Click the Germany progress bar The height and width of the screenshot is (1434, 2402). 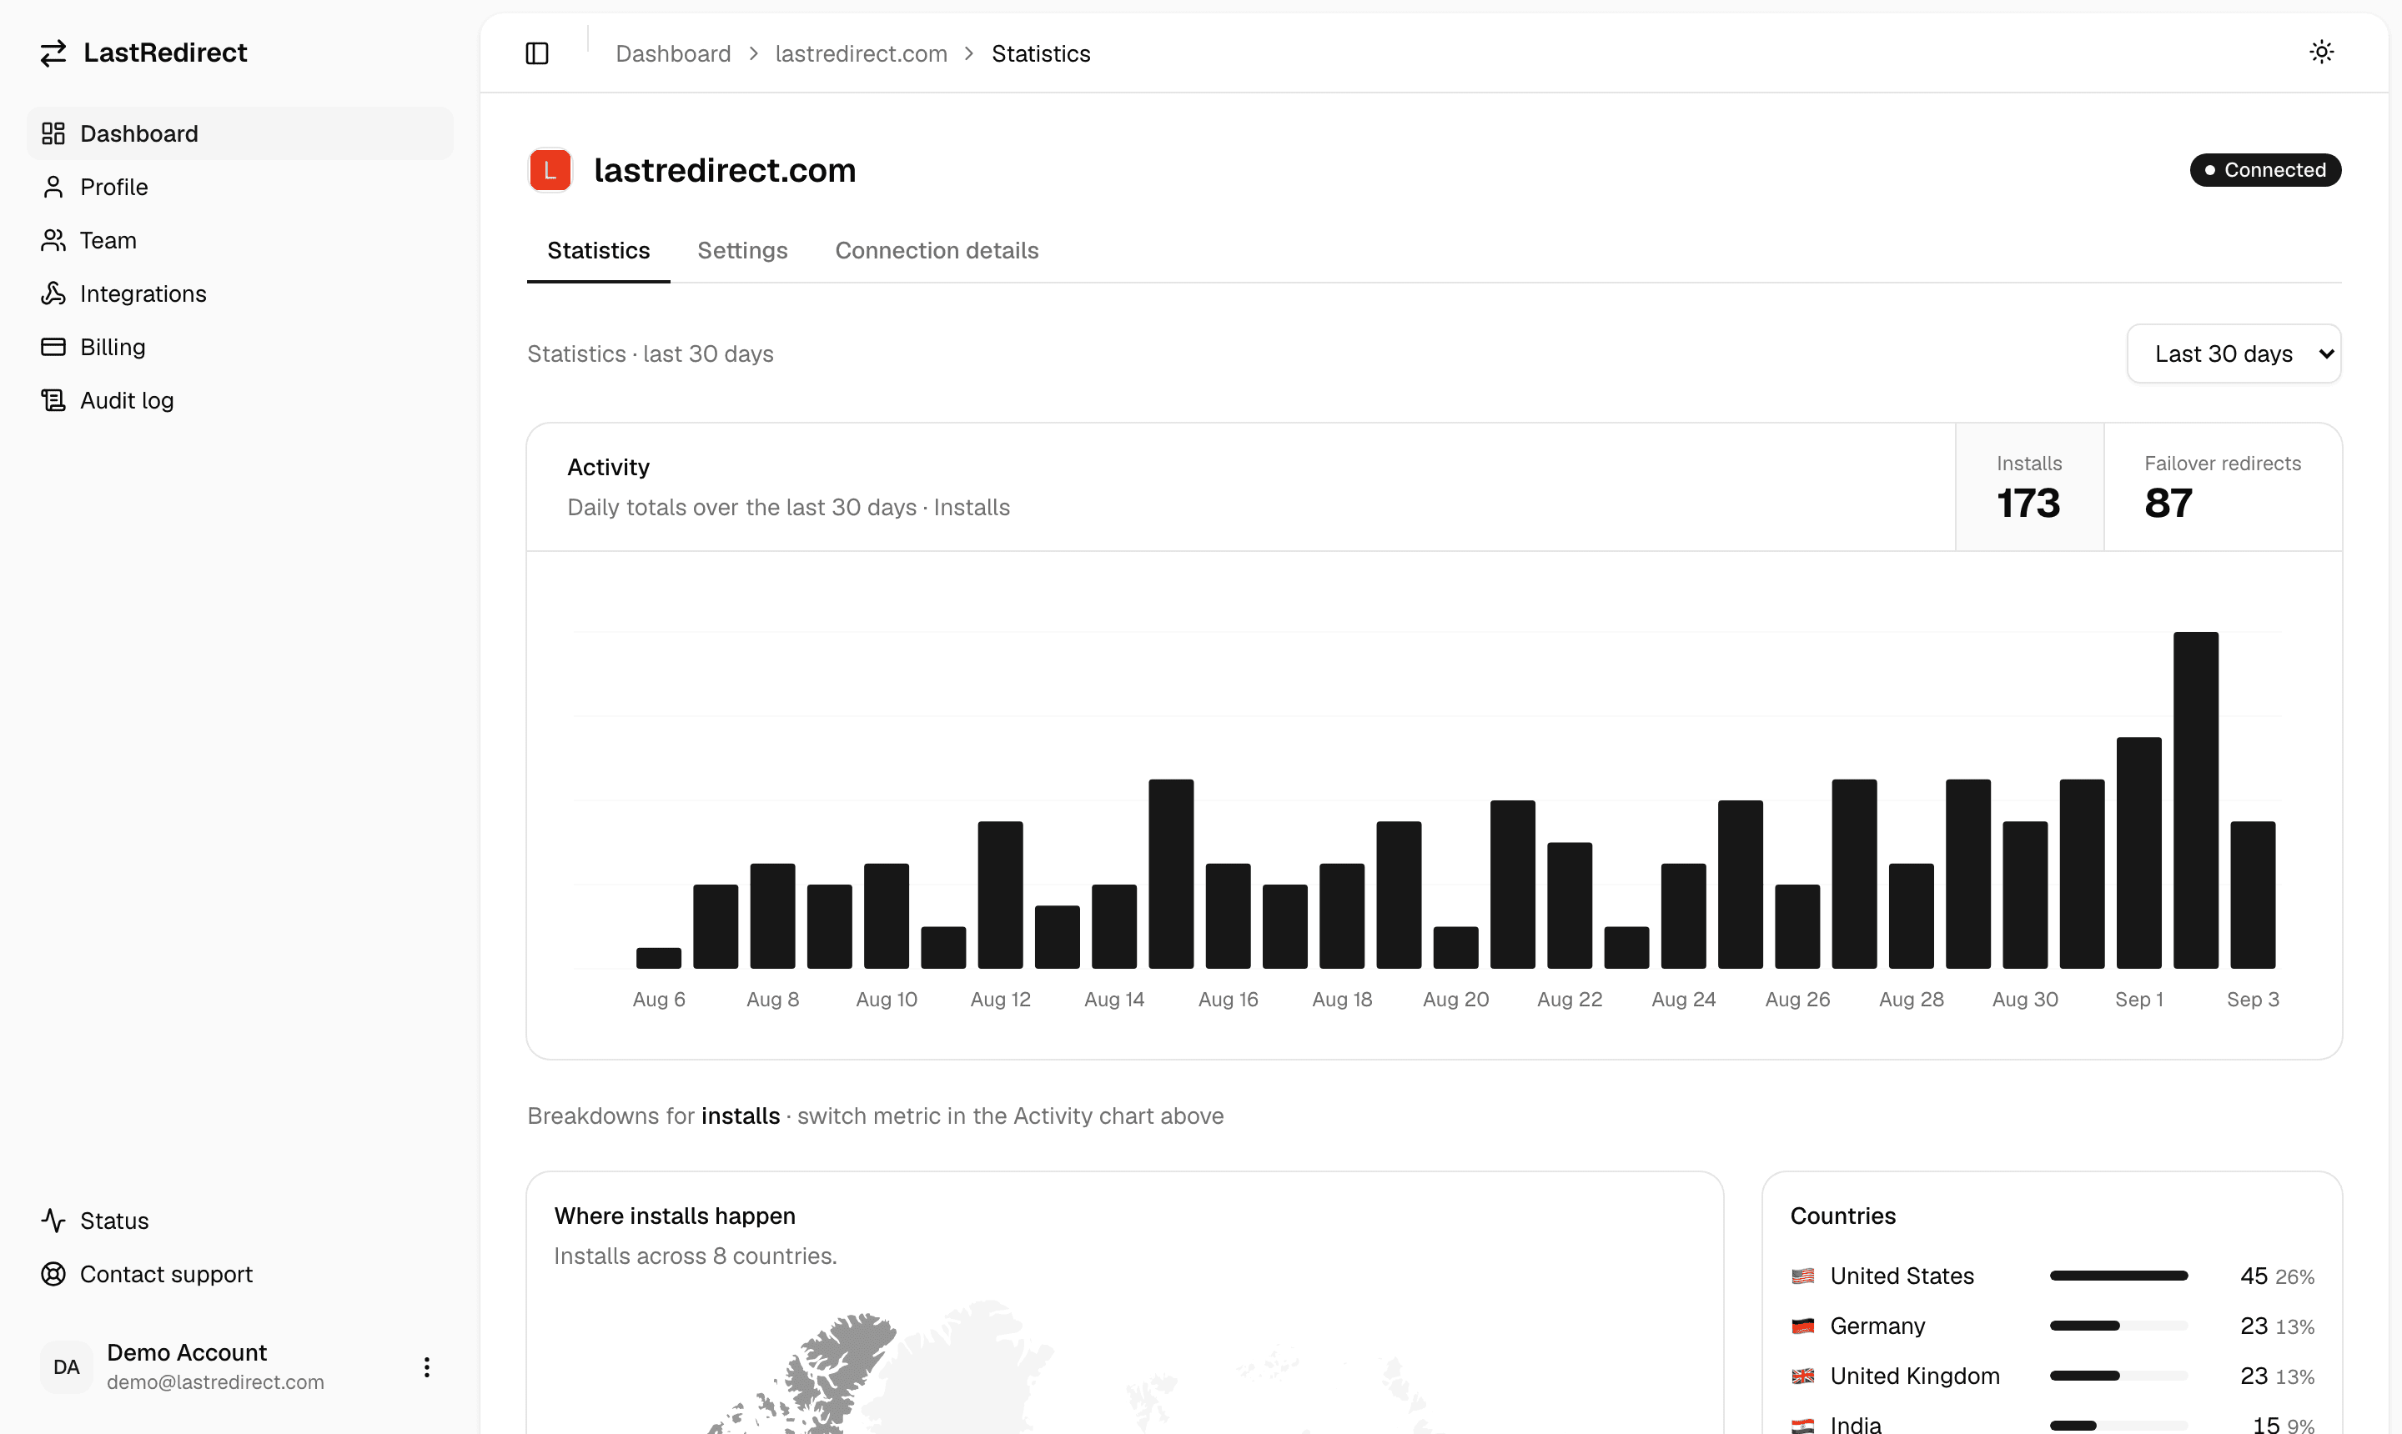tap(2118, 1326)
